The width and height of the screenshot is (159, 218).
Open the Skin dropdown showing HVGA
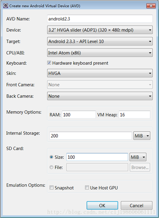[100, 73]
